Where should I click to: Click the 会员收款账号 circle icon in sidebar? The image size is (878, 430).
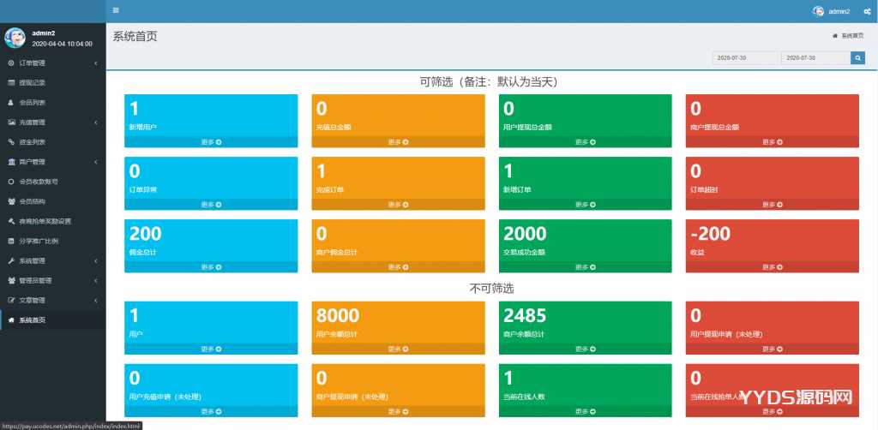coord(11,182)
